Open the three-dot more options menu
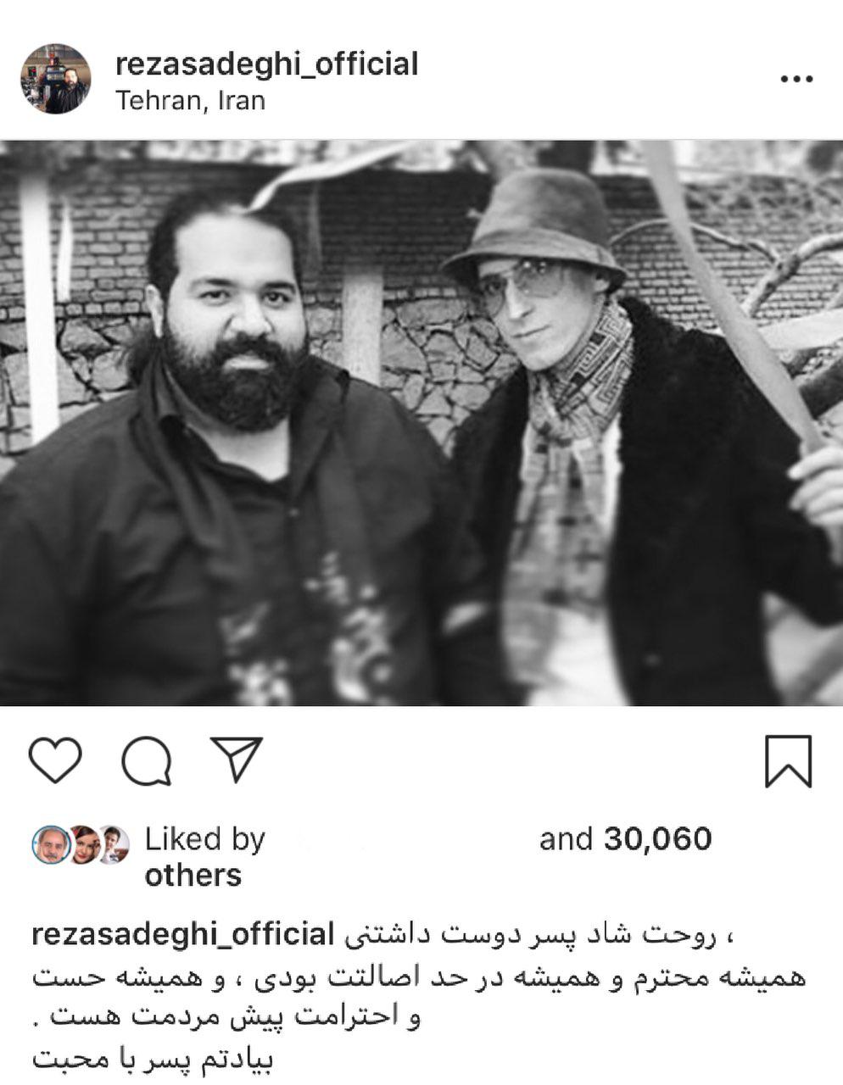 [796, 79]
